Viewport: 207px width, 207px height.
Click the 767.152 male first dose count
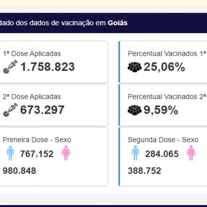[x=37, y=154]
